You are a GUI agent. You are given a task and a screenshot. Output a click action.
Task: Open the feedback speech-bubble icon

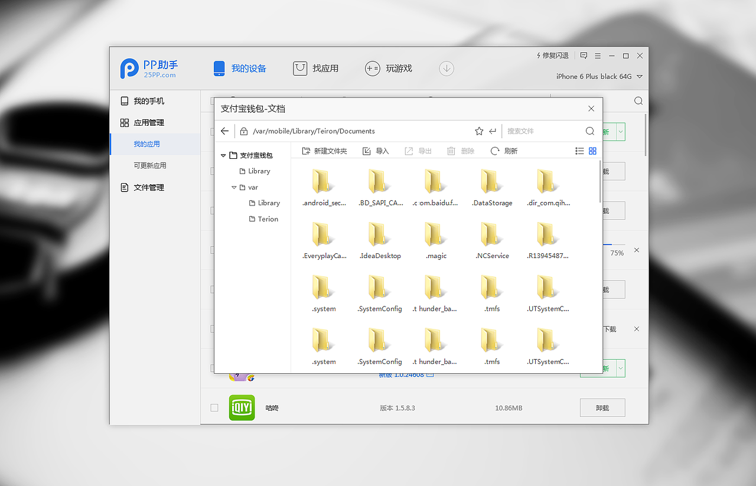(x=584, y=55)
